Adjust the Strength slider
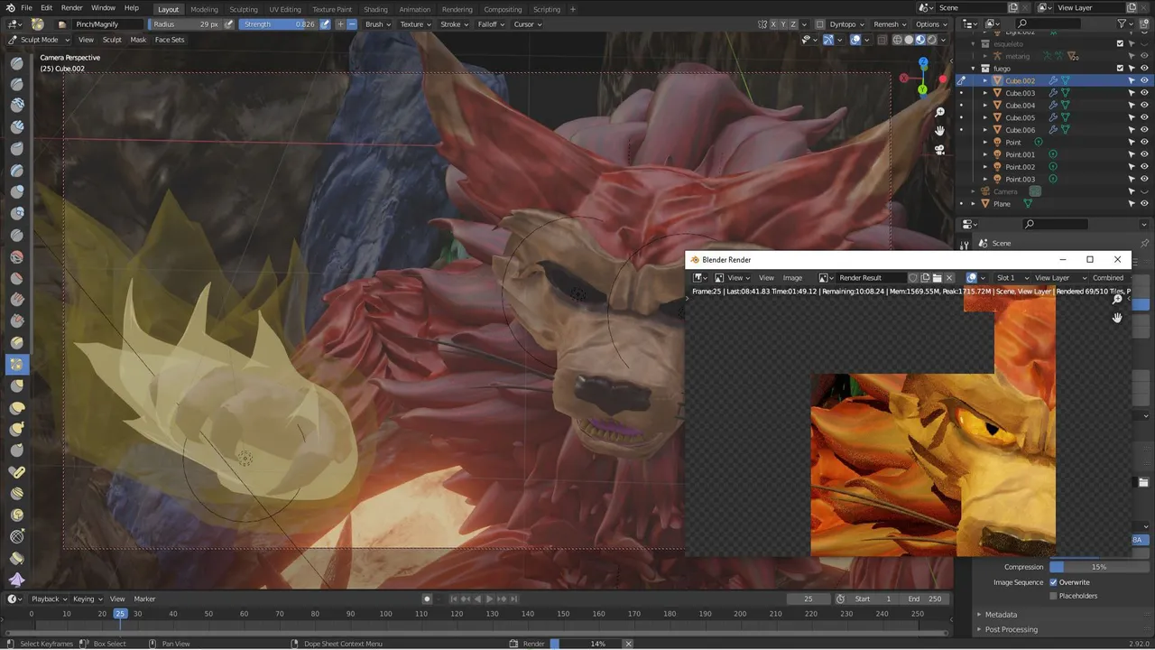Viewport: 1155px width, 650px height. coord(280,24)
